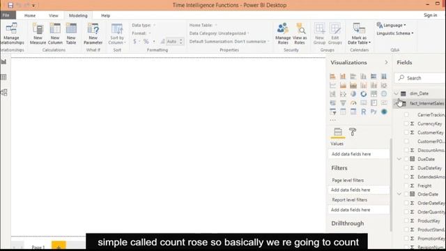Open the Linguistic Schema dropdown

(395, 33)
